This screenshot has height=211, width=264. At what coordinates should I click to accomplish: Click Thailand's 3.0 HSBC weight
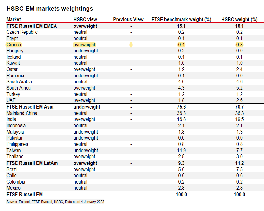(x=239, y=157)
